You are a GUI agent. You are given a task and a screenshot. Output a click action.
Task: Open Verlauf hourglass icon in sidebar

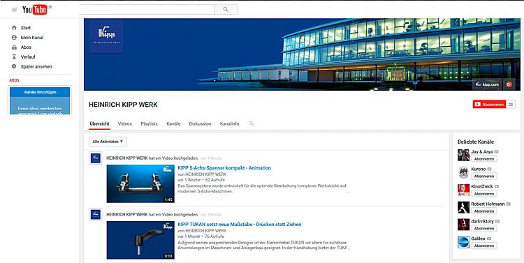[14, 57]
